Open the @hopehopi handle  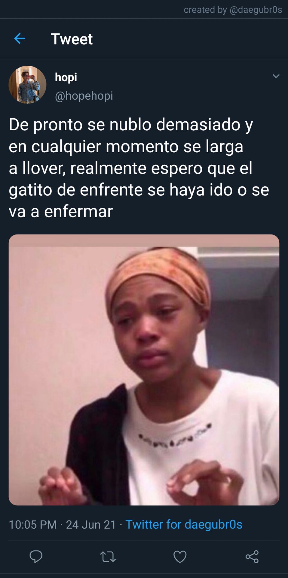pos(84,96)
